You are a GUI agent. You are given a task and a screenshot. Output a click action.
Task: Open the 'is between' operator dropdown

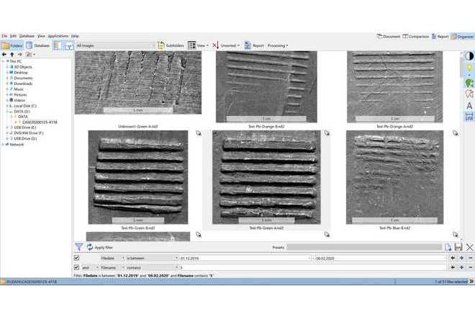tap(152, 258)
